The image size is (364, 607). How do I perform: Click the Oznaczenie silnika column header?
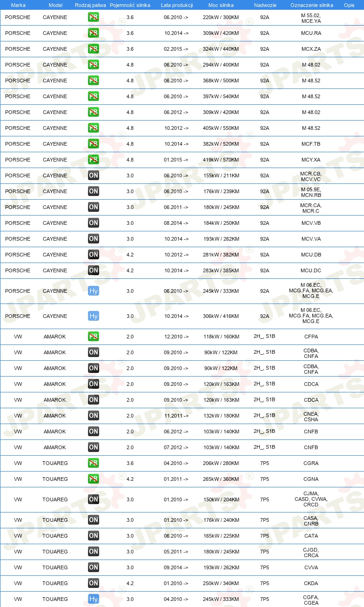pos(311,5)
